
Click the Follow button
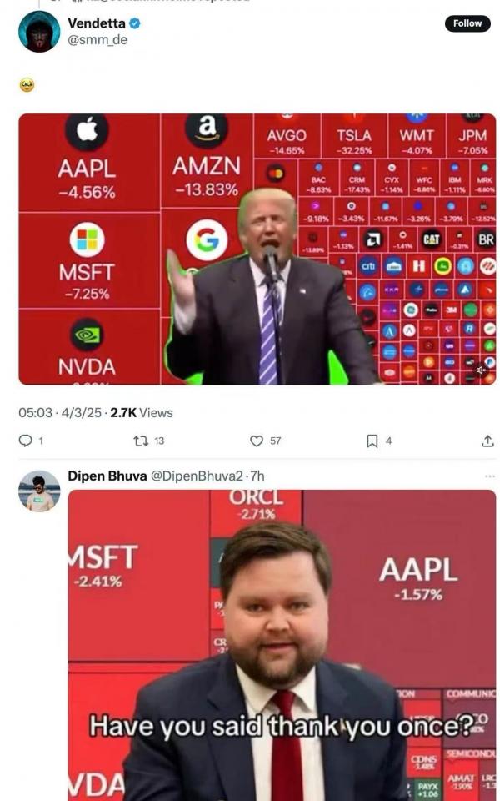pos(467,23)
